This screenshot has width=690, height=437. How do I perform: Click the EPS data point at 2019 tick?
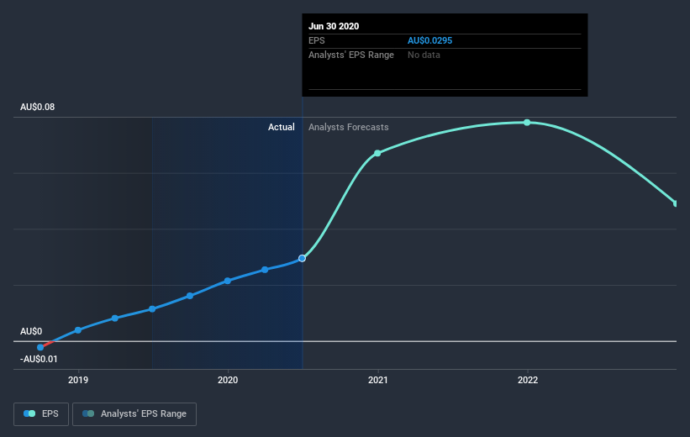click(78, 330)
